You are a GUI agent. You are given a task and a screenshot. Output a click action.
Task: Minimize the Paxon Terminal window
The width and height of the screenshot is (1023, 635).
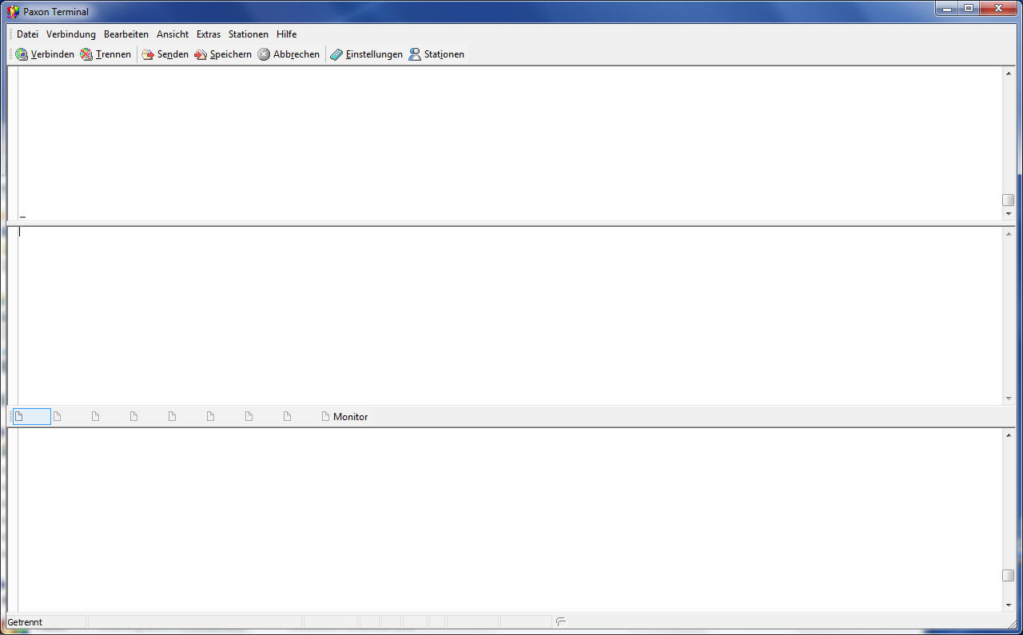pos(948,8)
